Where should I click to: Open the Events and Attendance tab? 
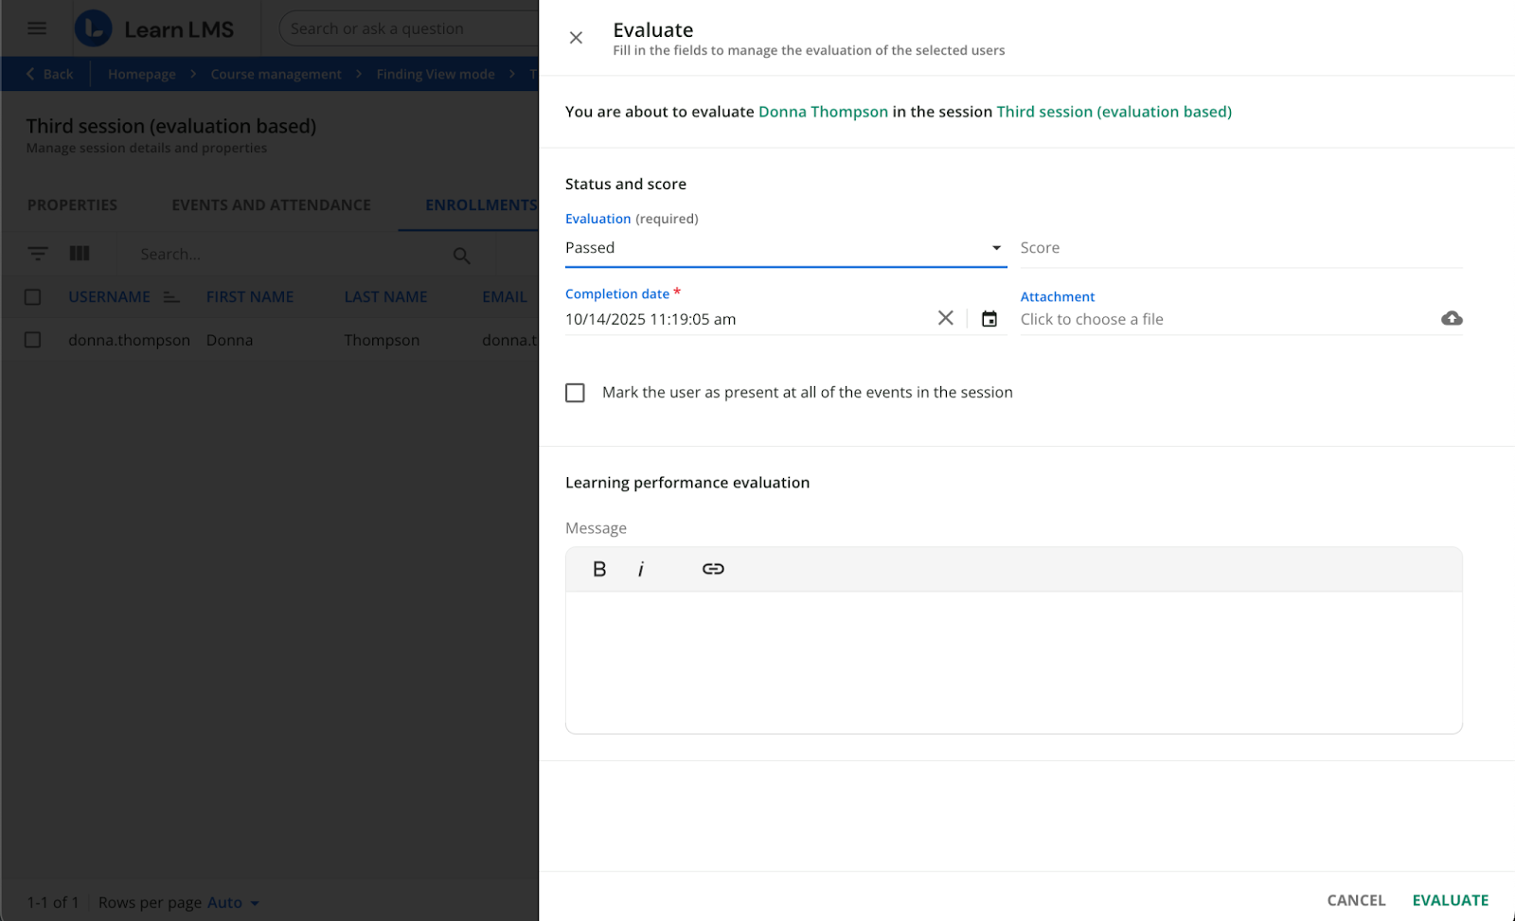[271, 205]
